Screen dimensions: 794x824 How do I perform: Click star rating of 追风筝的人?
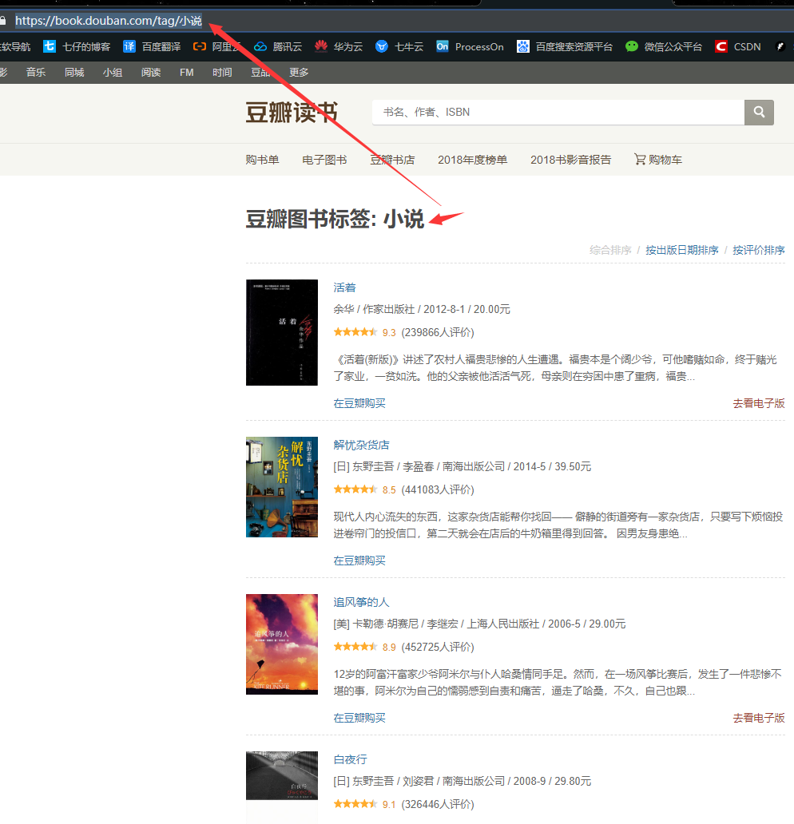coord(355,647)
